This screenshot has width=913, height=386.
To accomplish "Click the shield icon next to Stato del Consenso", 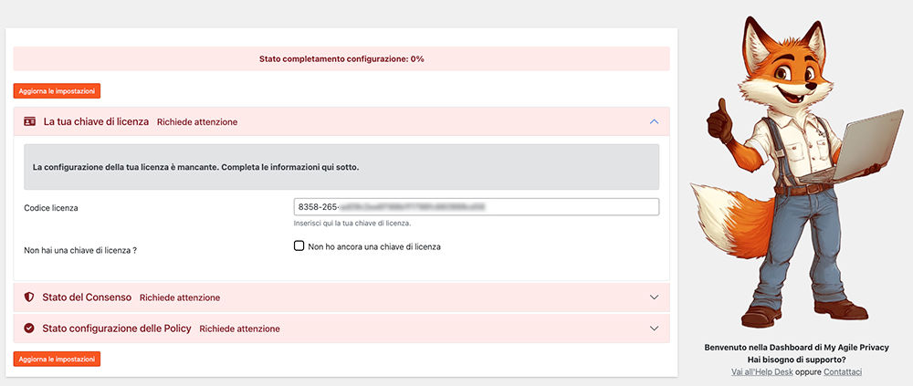I will (x=29, y=297).
